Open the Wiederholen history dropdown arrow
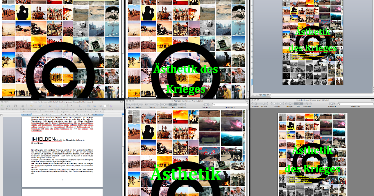Screen dimensions: 374x196 click(x=43, y=106)
